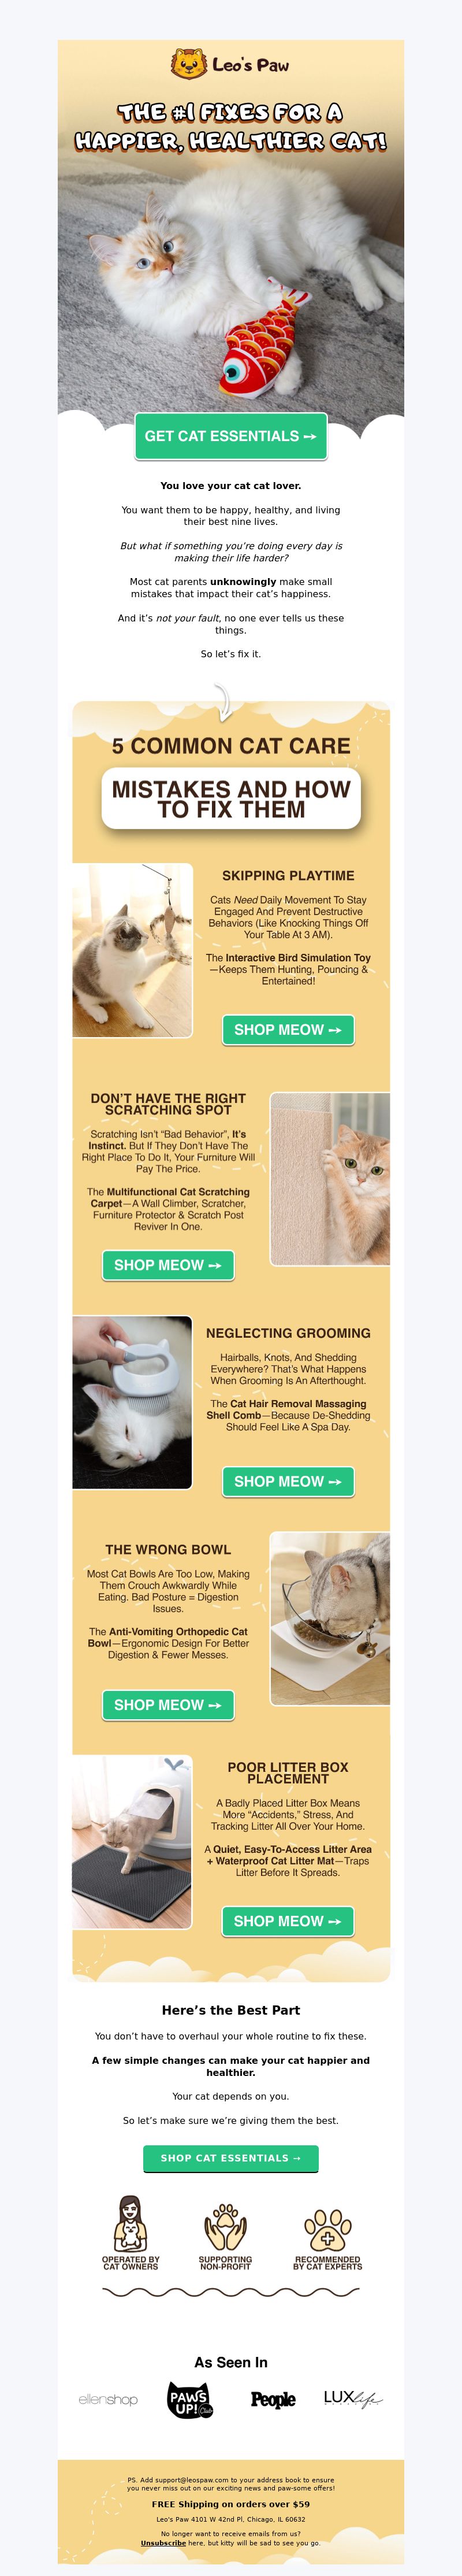Click Shop Meow under The Wrong Bowl
The width and height of the screenshot is (462, 2576).
168,1705
